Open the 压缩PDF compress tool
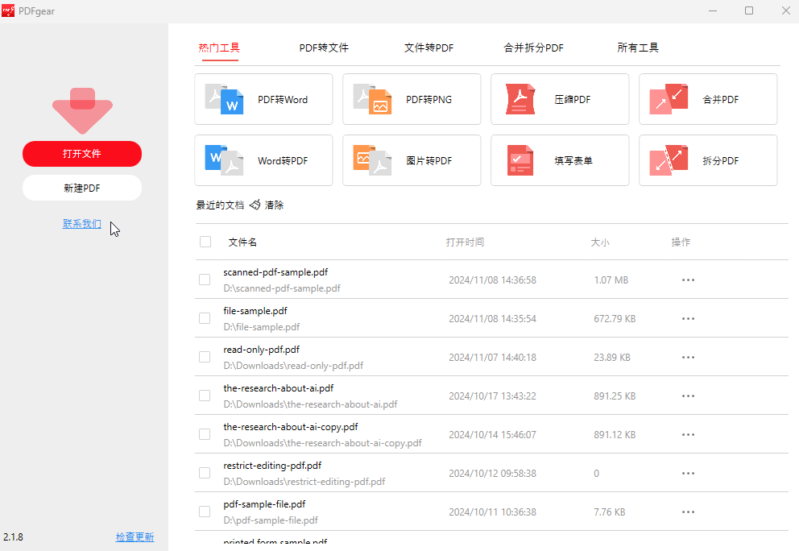This screenshot has height=551, width=799. coord(560,100)
